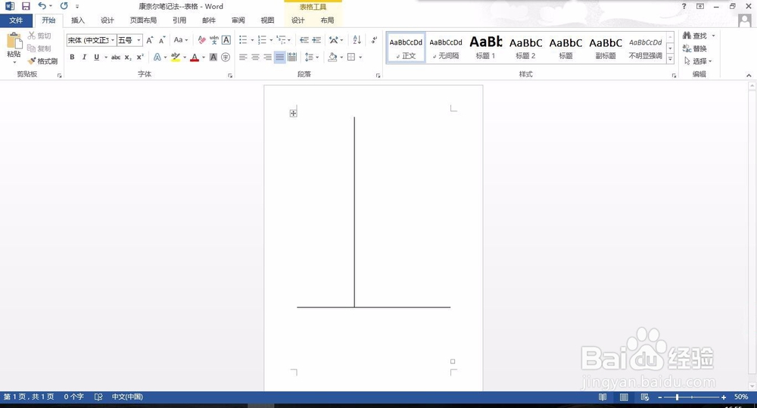Open Select dropdown in Editing group

click(x=698, y=61)
